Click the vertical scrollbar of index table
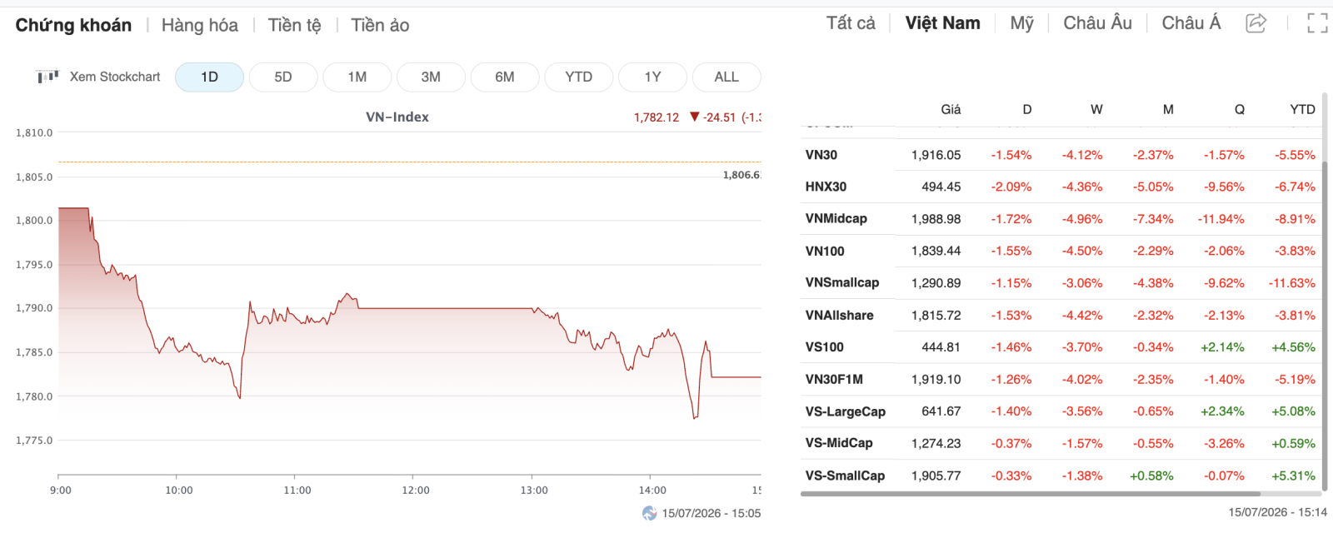This screenshot has width=1333, height=543. (1325, 325)
